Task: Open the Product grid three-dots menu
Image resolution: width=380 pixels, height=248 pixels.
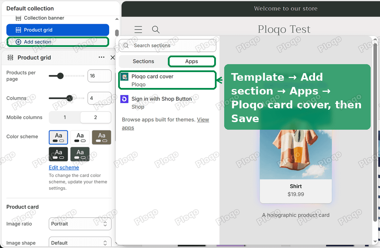Action: [102, 57]
